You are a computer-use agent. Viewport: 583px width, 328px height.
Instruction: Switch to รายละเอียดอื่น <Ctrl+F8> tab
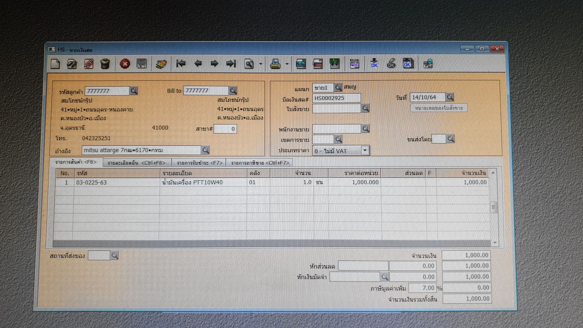coord(137,163)
